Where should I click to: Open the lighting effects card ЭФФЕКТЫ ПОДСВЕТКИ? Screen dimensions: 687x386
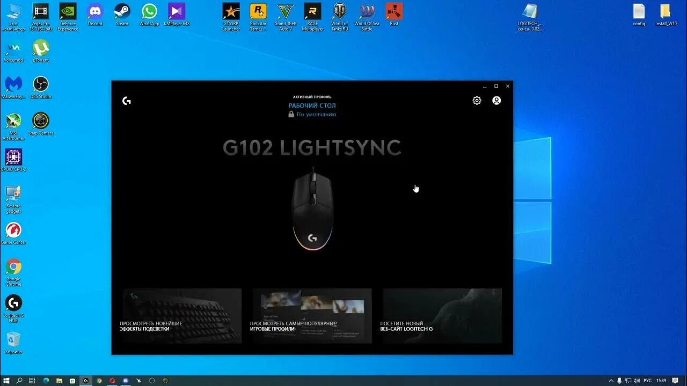[x=182, y=316]
